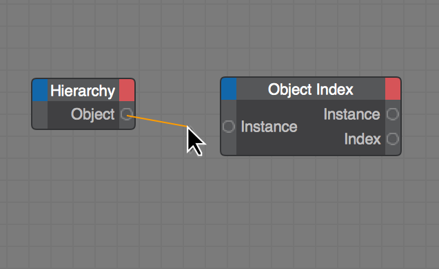The width and height of the screenshot is (439, 269).
Task: Click the red outputs square on Object Index node
Action: click(393, 89)
